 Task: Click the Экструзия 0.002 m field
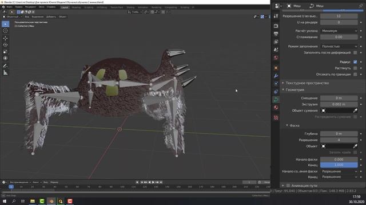click(339, 104)
